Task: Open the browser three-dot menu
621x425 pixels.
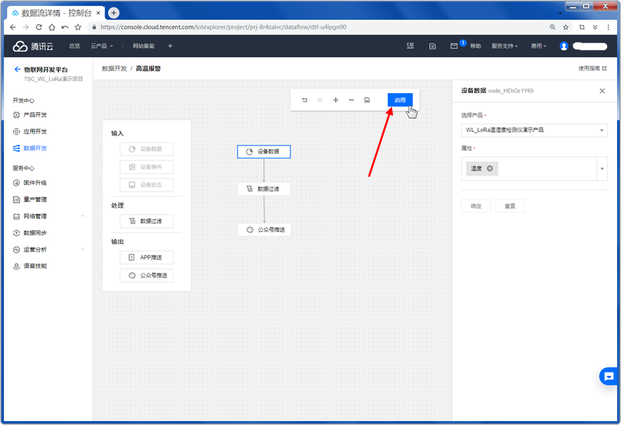Action: (x=609, y=27)
